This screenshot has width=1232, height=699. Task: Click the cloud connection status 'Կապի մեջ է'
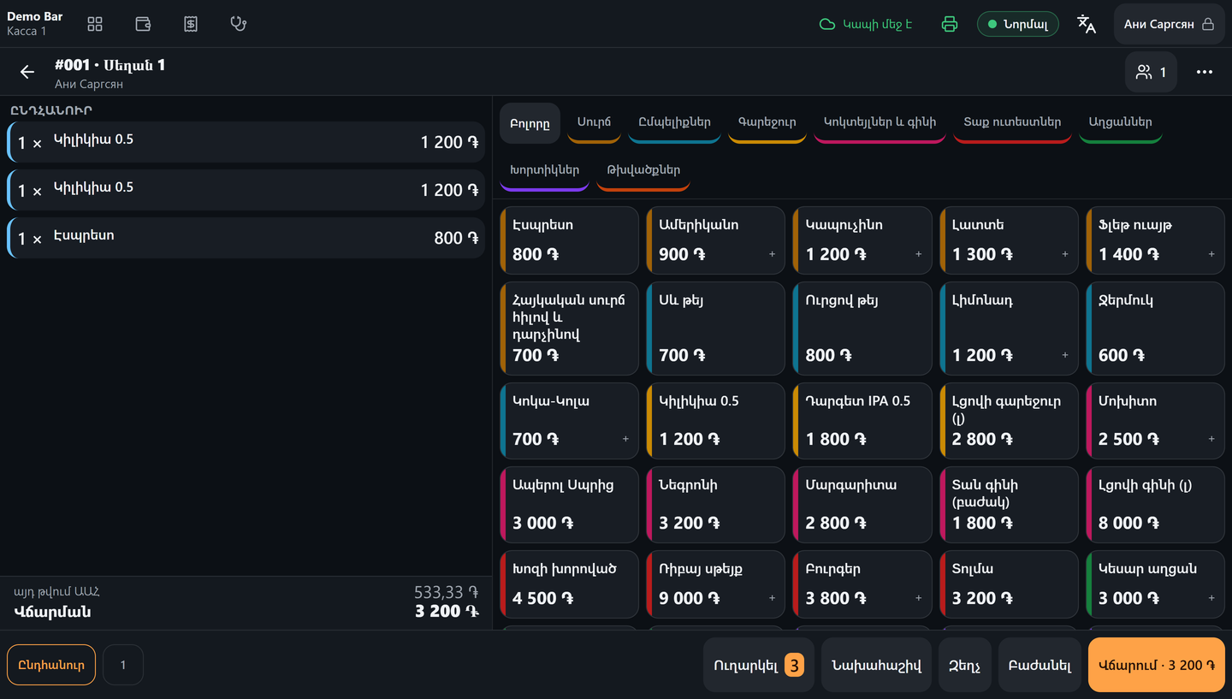(x=866, y=24)
